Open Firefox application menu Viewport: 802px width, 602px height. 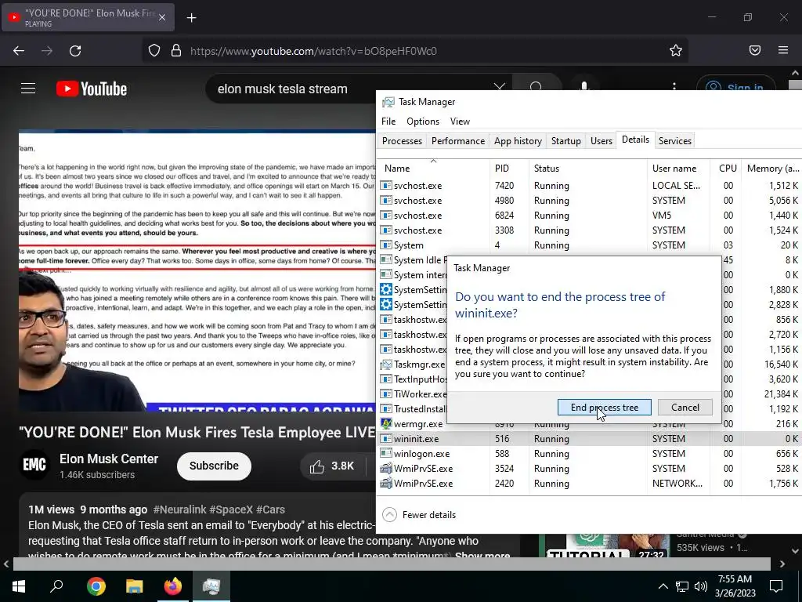tap(783, 50)
